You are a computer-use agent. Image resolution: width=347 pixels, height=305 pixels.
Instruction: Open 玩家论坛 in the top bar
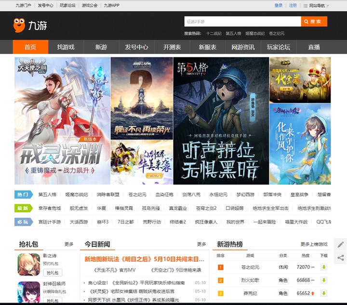coord(67,5)
